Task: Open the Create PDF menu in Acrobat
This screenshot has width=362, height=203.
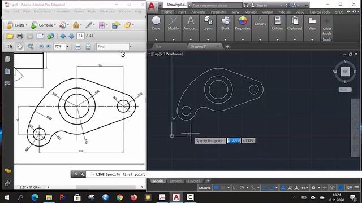Action: 16,25
